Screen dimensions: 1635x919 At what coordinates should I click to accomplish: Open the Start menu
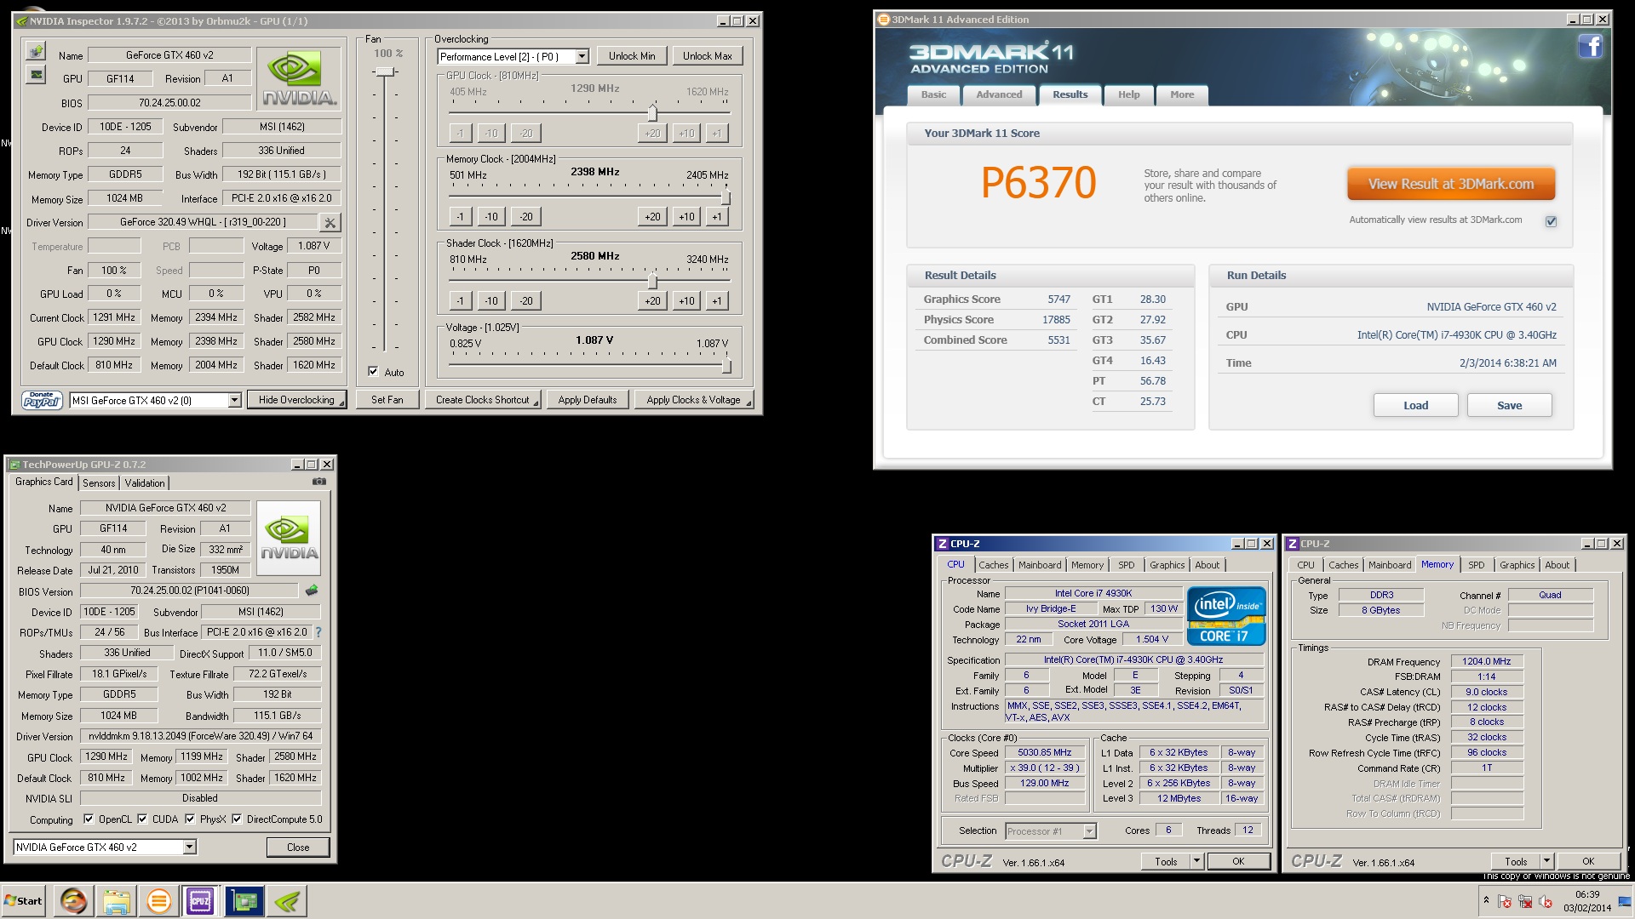click(x=24, y=901)
